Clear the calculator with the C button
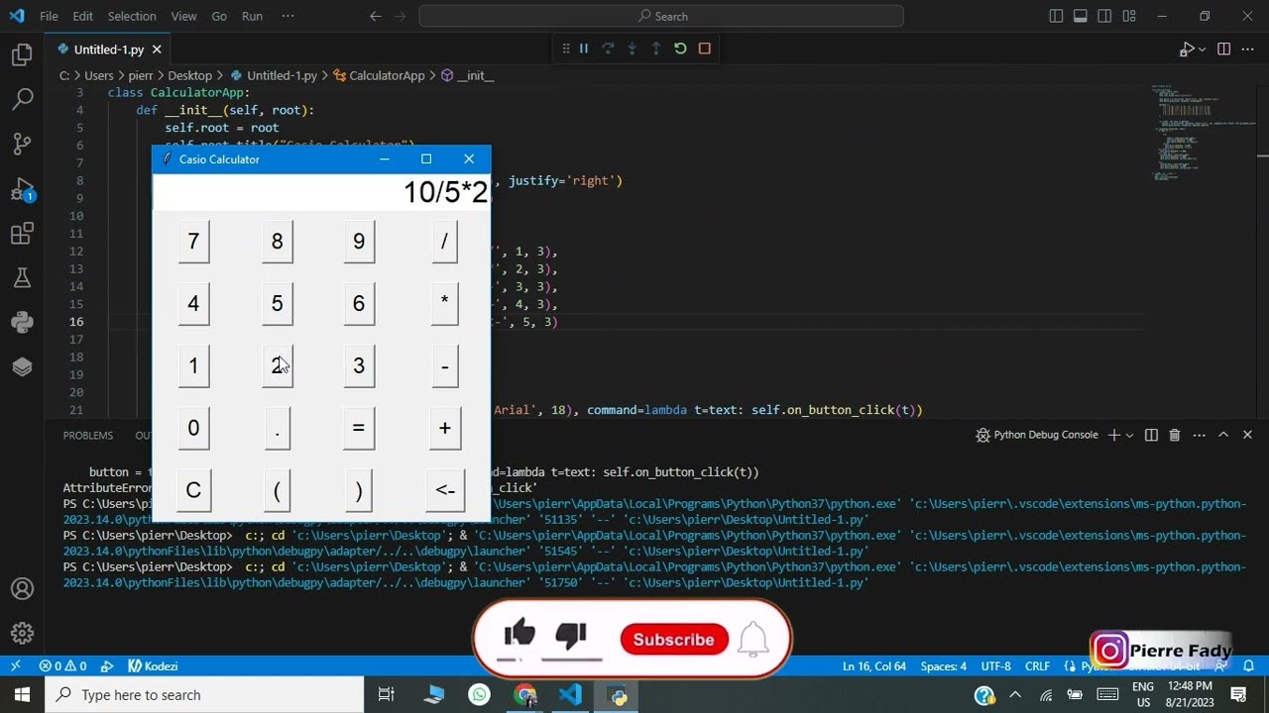 [x=193, y=490]
